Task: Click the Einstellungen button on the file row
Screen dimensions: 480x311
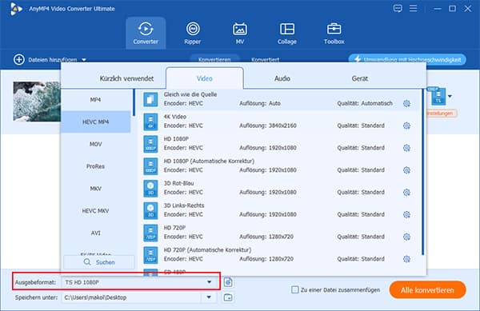Action: [x=441, y=114]
